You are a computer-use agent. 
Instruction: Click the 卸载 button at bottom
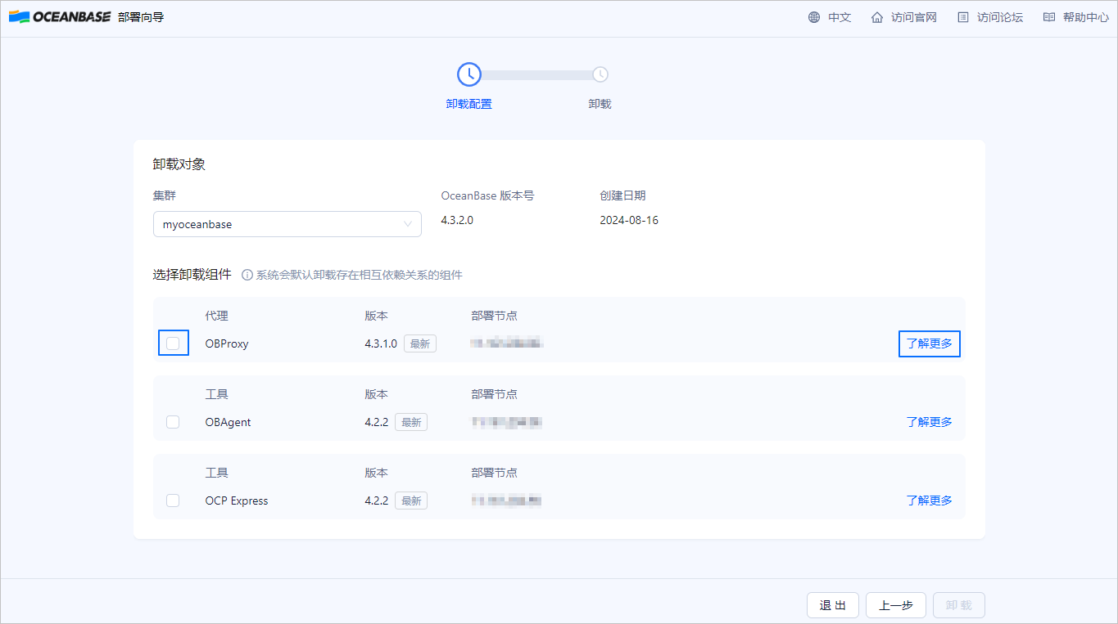959,605
